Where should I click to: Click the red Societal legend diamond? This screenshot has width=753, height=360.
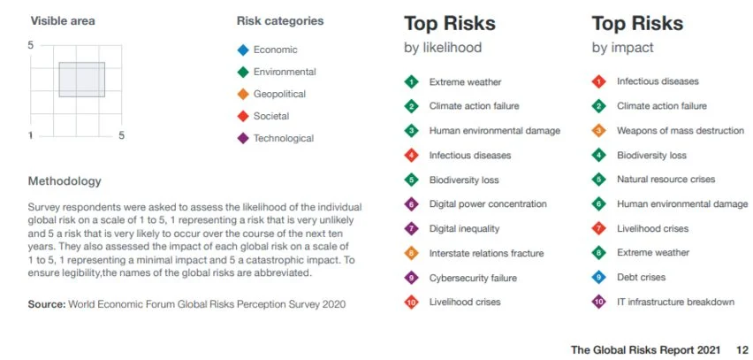point(242,116)
